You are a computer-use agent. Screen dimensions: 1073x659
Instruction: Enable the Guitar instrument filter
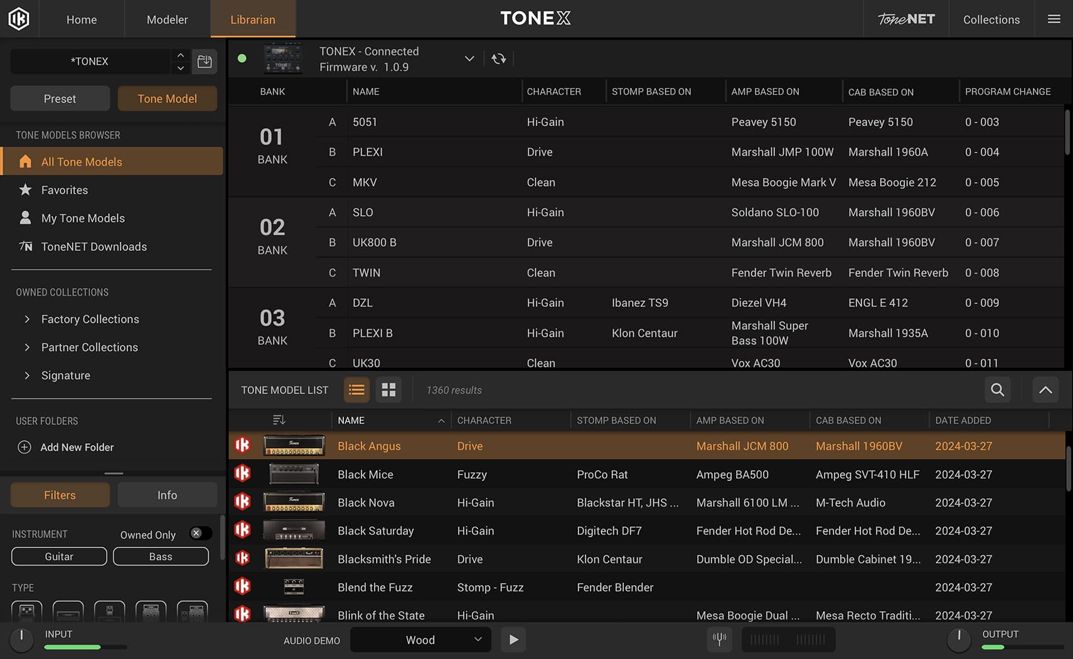58,556
